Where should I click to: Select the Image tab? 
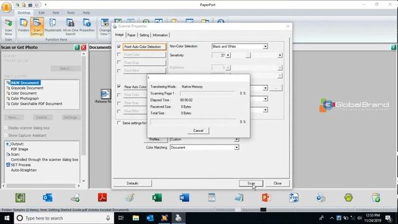119,35
